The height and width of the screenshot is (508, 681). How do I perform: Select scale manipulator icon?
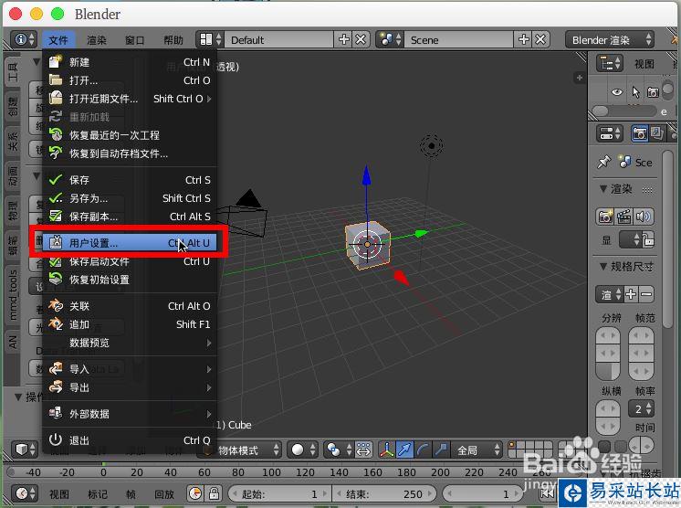[x=441, y=450]
